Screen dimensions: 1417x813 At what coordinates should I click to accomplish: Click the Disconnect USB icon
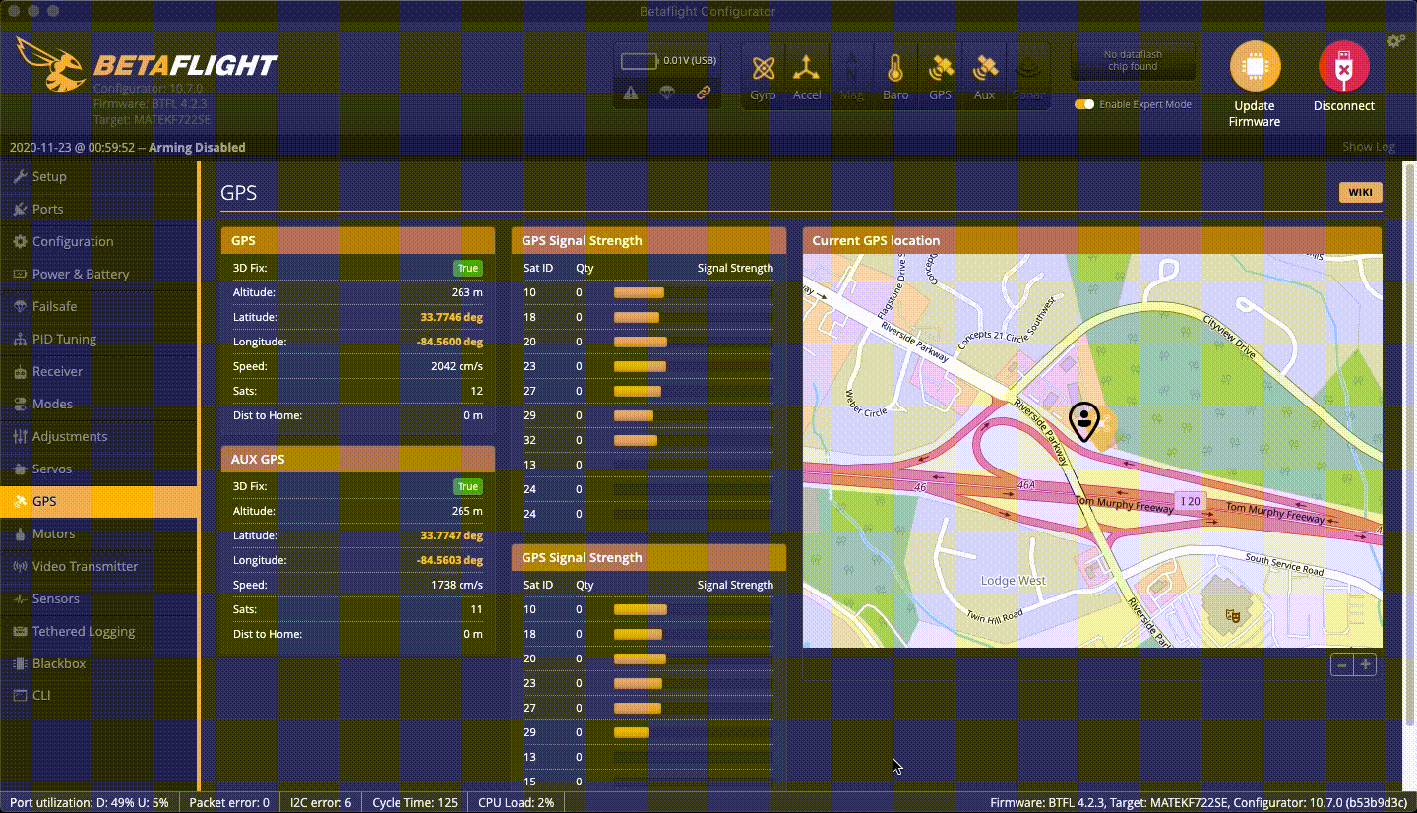pyautogui.click(x=1343, y=67)
